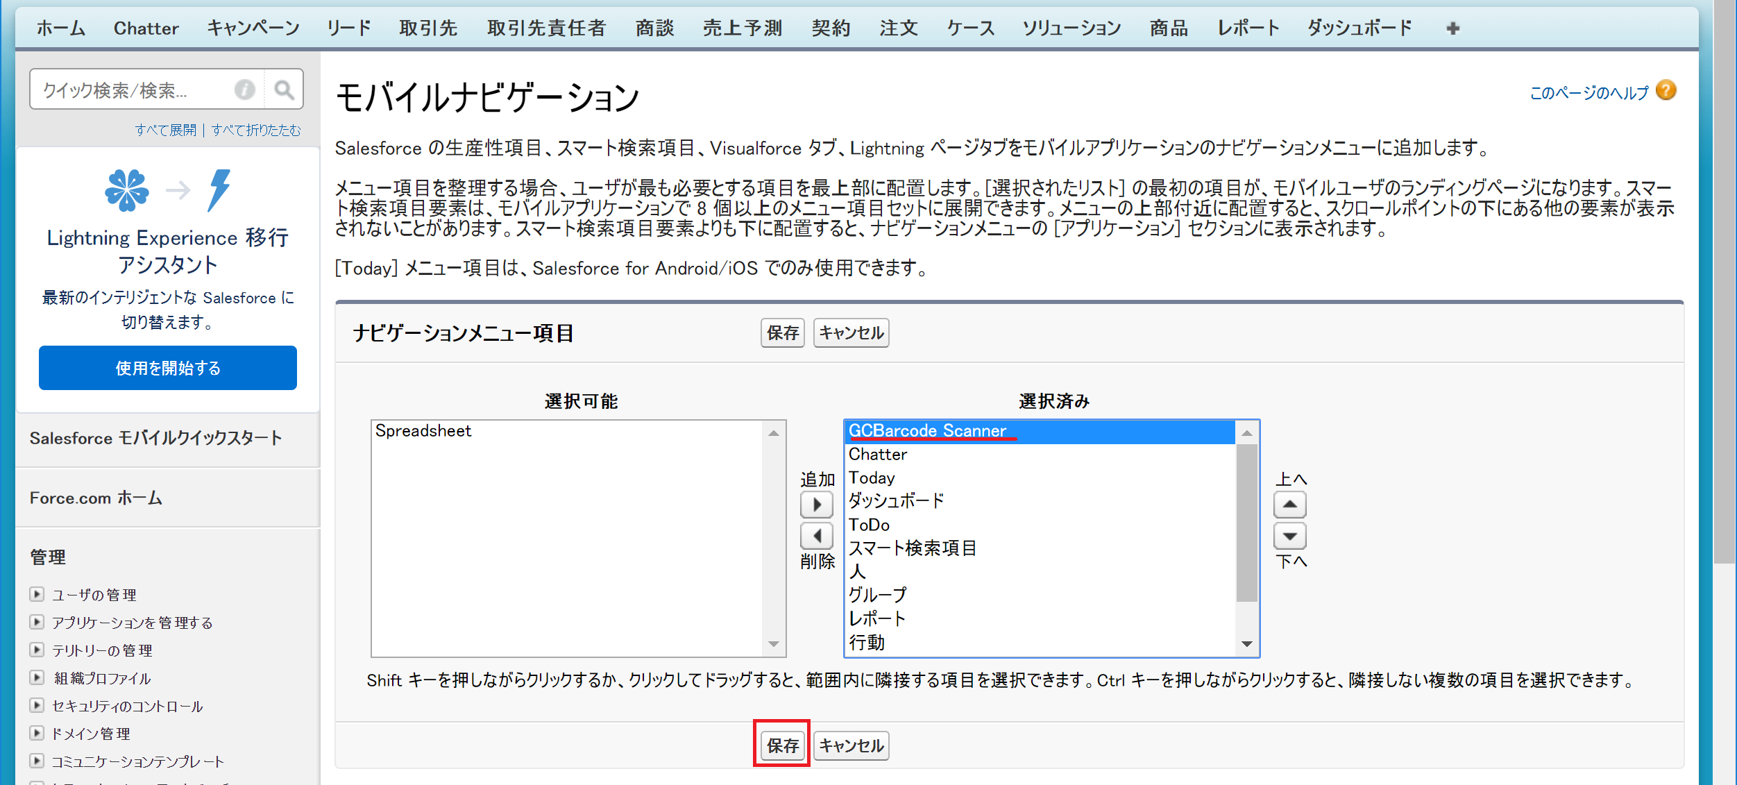The width and height of the screenshot is (1737, 785).
Task: Click the すべて折りたたむ link
Action: (x=256, y=130)
